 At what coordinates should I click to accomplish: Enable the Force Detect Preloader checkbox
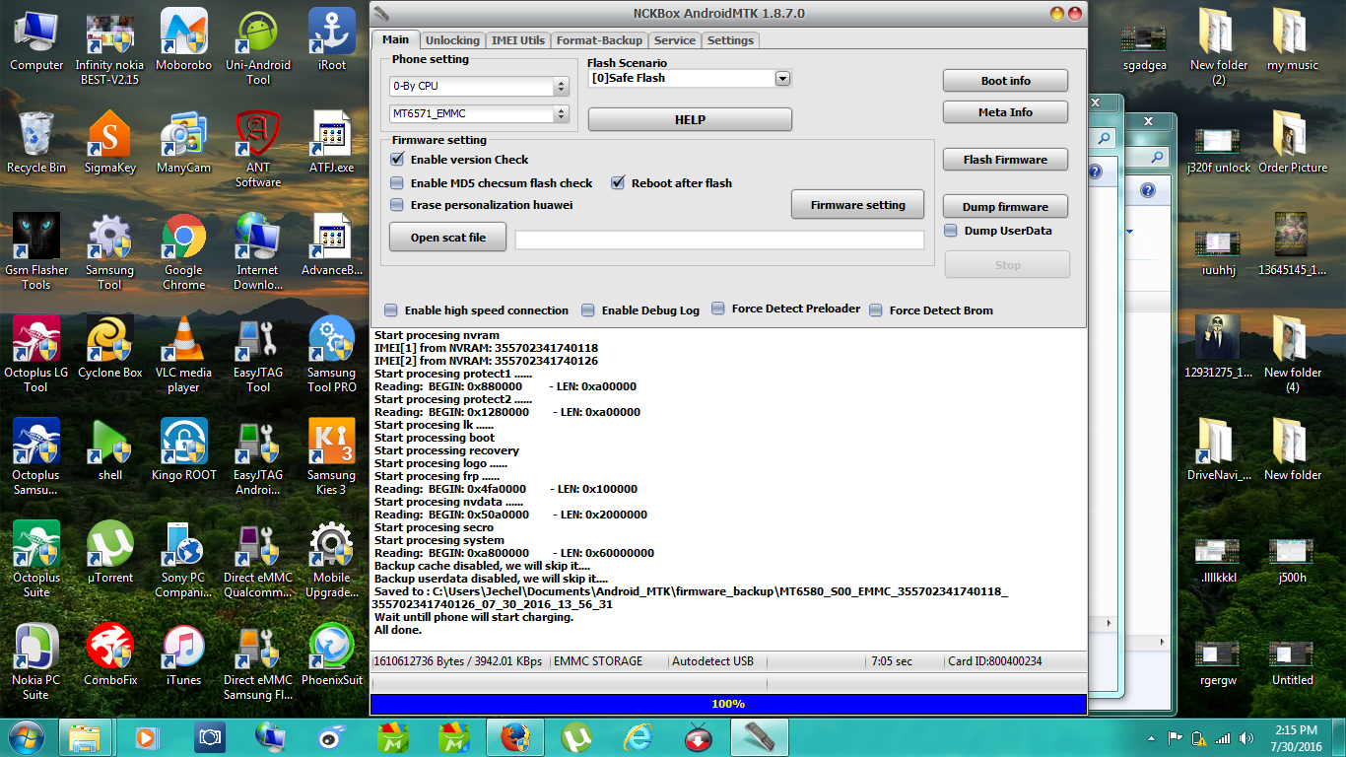click(x=718, y=309)
